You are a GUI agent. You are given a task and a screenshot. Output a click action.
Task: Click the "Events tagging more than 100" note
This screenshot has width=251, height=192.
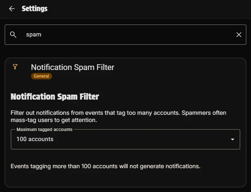tap(105, 166)
